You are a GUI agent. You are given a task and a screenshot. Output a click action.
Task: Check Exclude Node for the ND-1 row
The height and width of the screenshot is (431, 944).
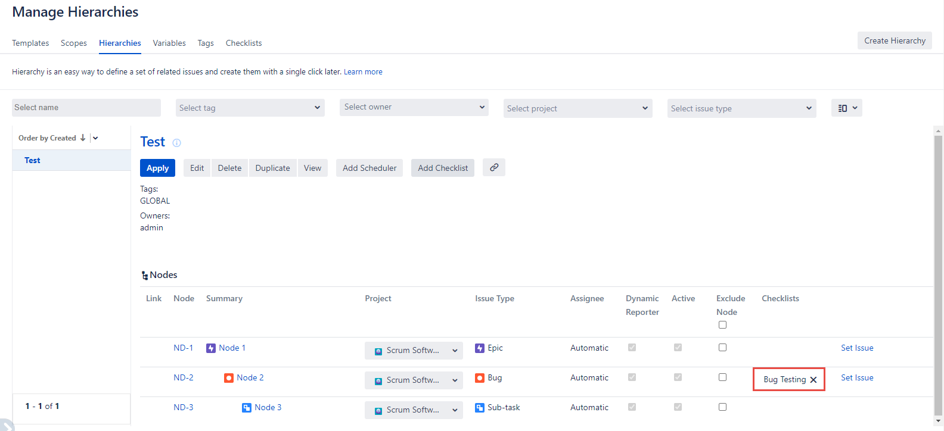[x=722, y=348]
